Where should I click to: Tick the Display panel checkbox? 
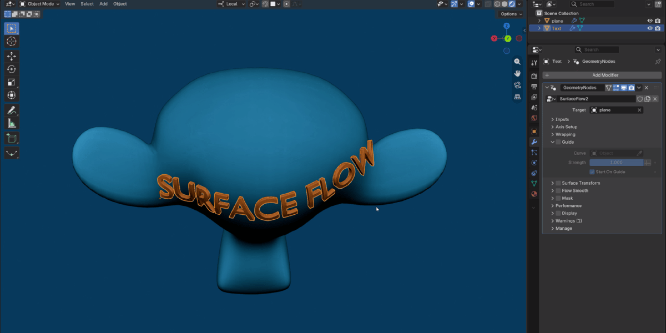pyautogui.click(x=558, y=213)
